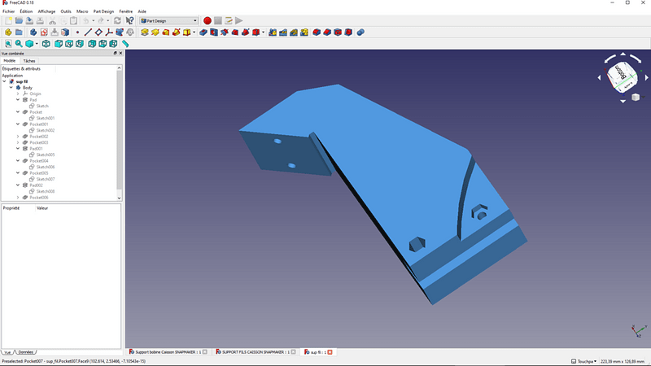
Task: Start macro recording with the red circle
Action: click(208, 21)
